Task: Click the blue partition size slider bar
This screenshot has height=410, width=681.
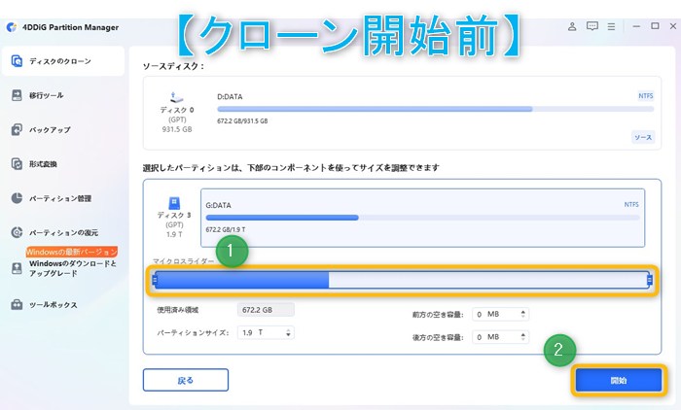Action: 241,281
